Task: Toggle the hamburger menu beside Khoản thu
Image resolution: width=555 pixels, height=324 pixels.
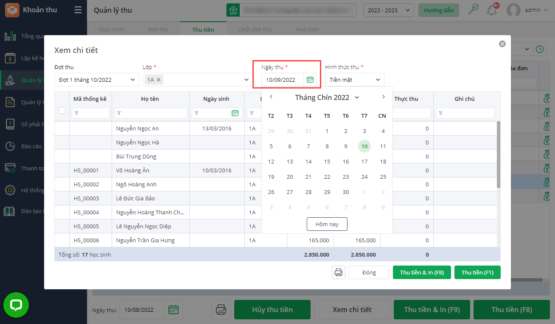Action: (x=78, y=10)
